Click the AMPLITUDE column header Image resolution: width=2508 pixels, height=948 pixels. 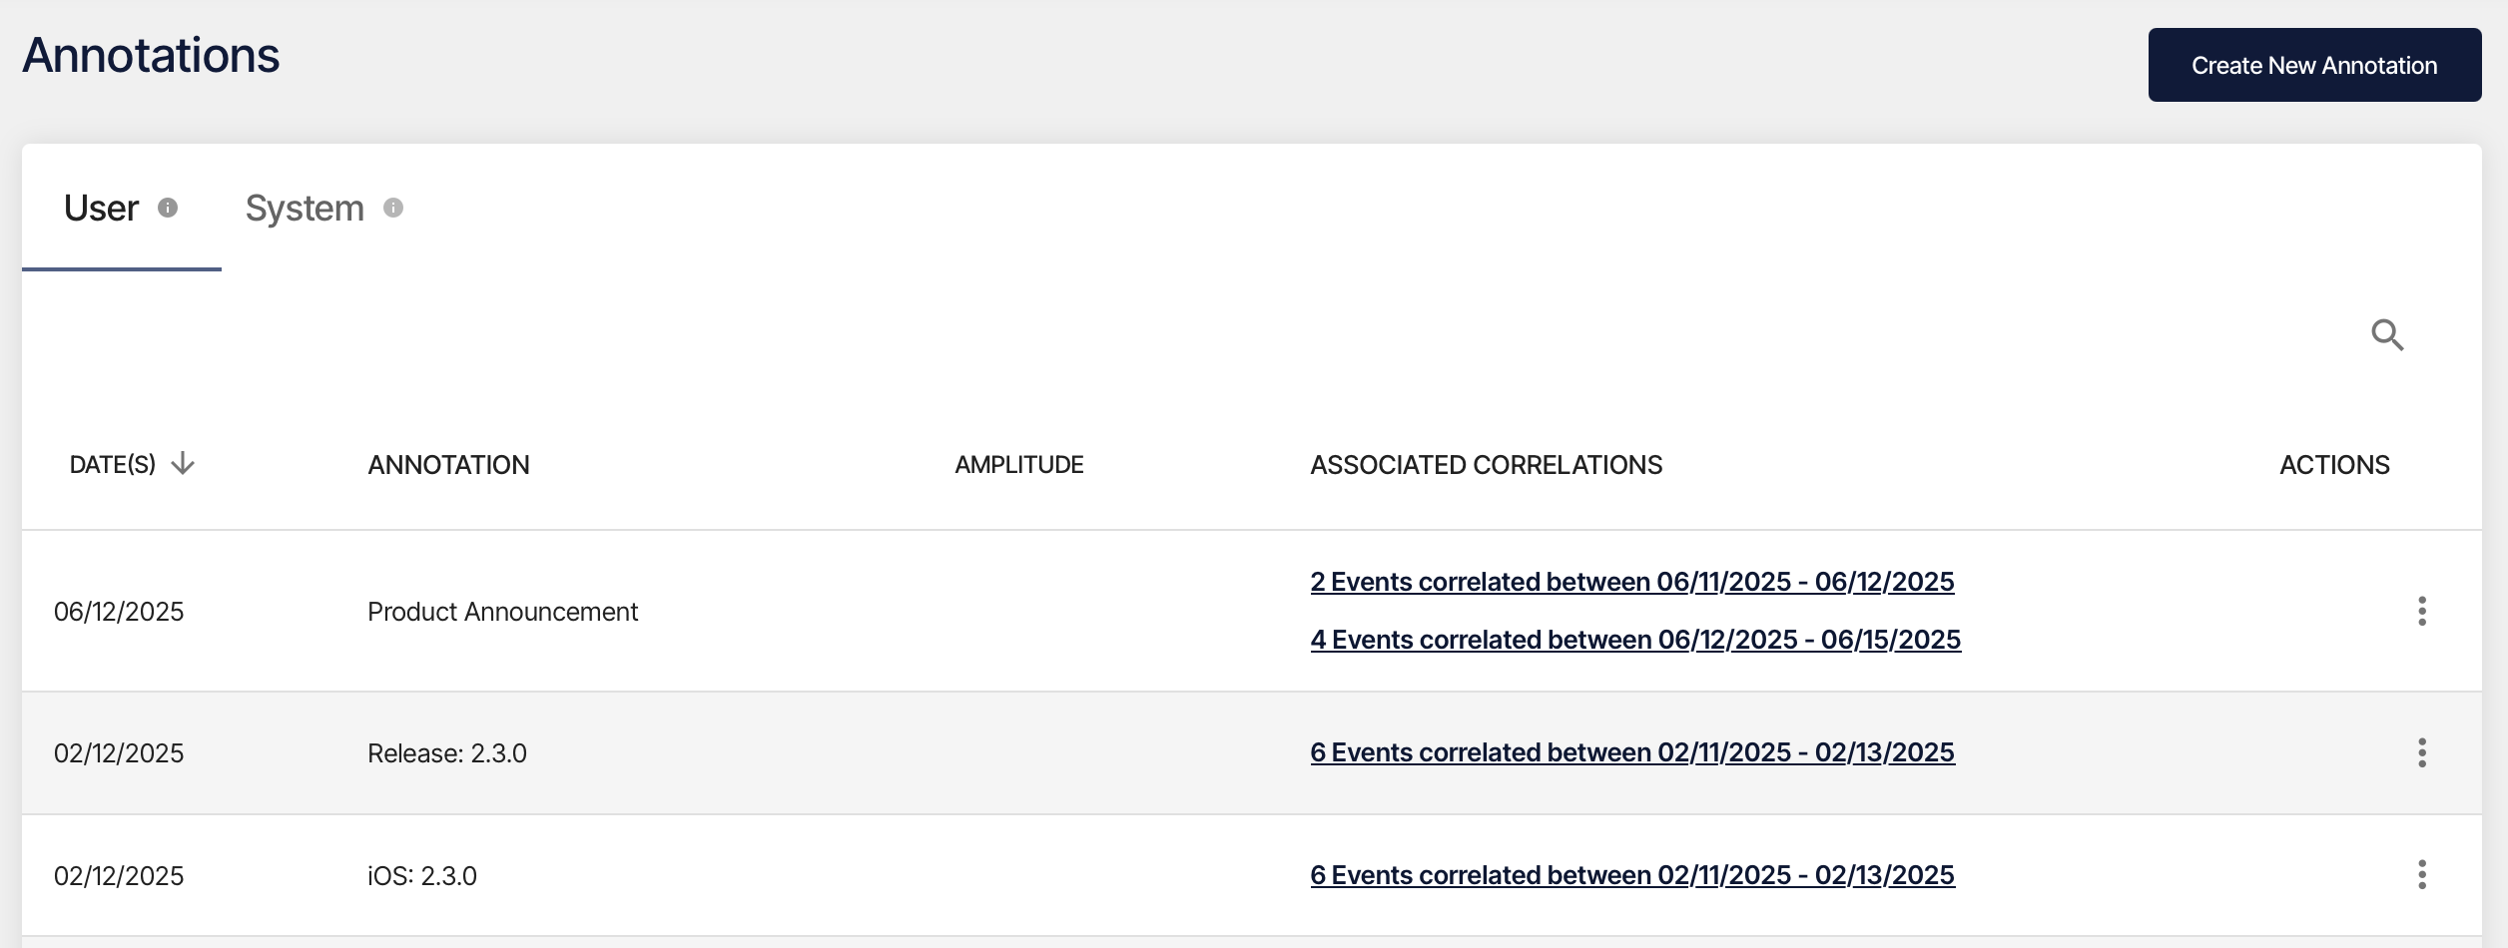[1018, 465]
